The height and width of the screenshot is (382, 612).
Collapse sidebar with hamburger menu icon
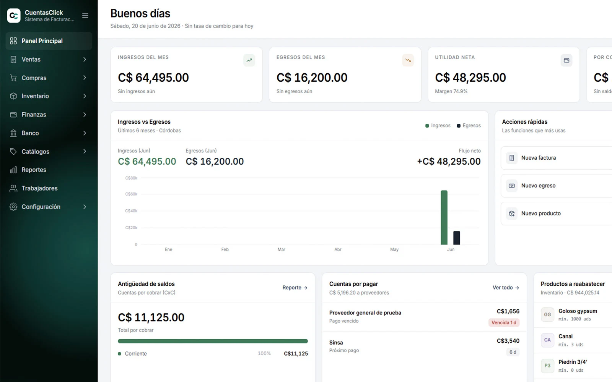point(85,16)
